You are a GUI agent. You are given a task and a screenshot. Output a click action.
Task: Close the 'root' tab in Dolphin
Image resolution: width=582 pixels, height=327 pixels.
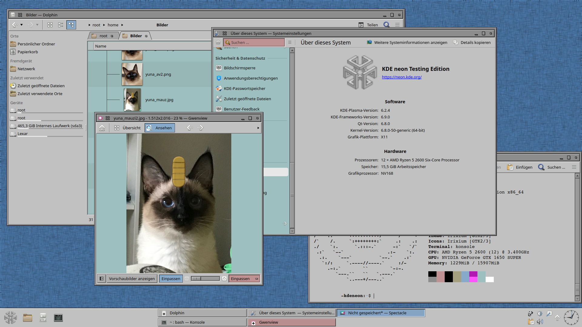pyautogui.click(x=112, y=36)
